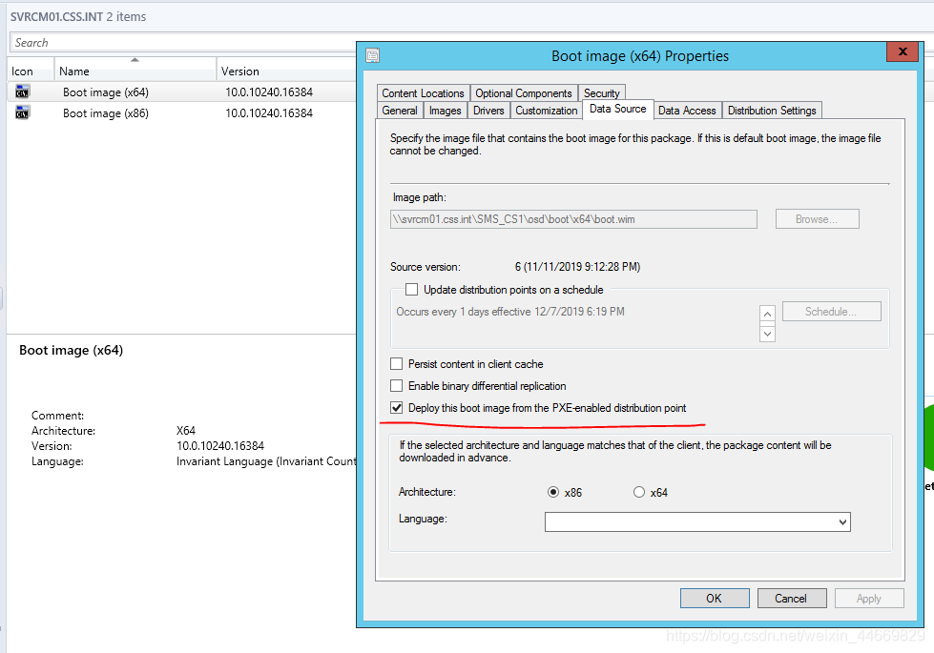
Task: Confirm changes with the OK button
Action: click(x=714, y=598)
